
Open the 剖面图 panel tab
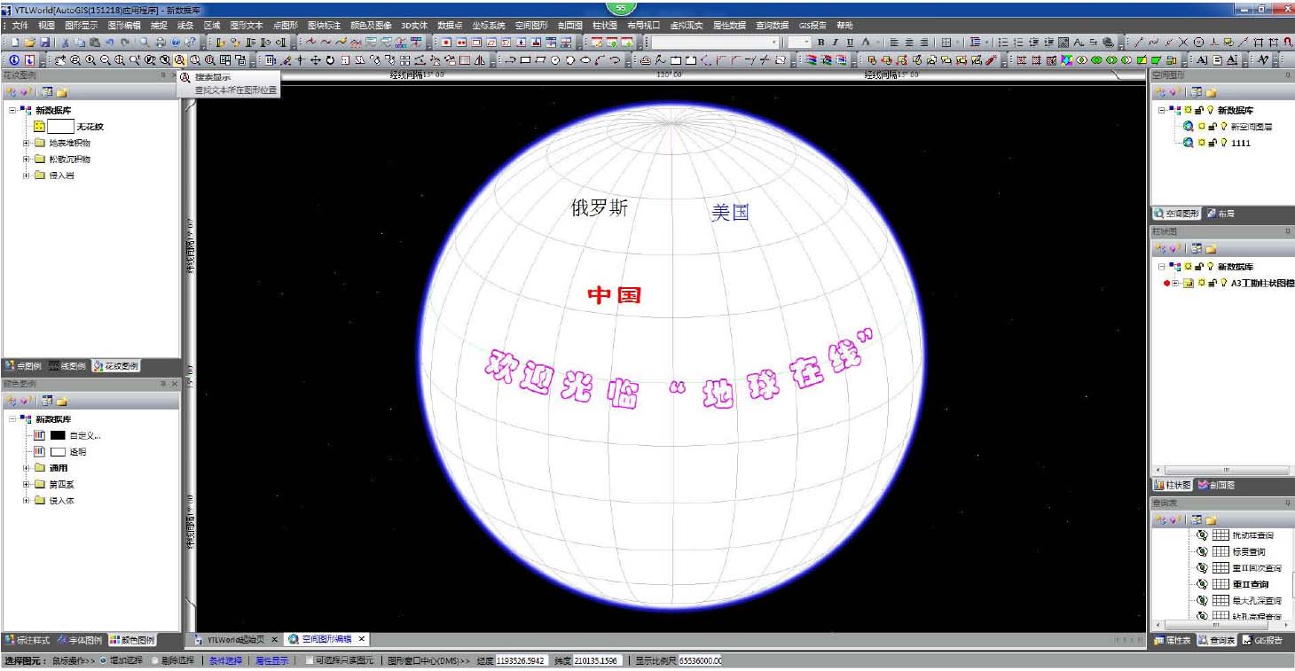pos(1217,485)
